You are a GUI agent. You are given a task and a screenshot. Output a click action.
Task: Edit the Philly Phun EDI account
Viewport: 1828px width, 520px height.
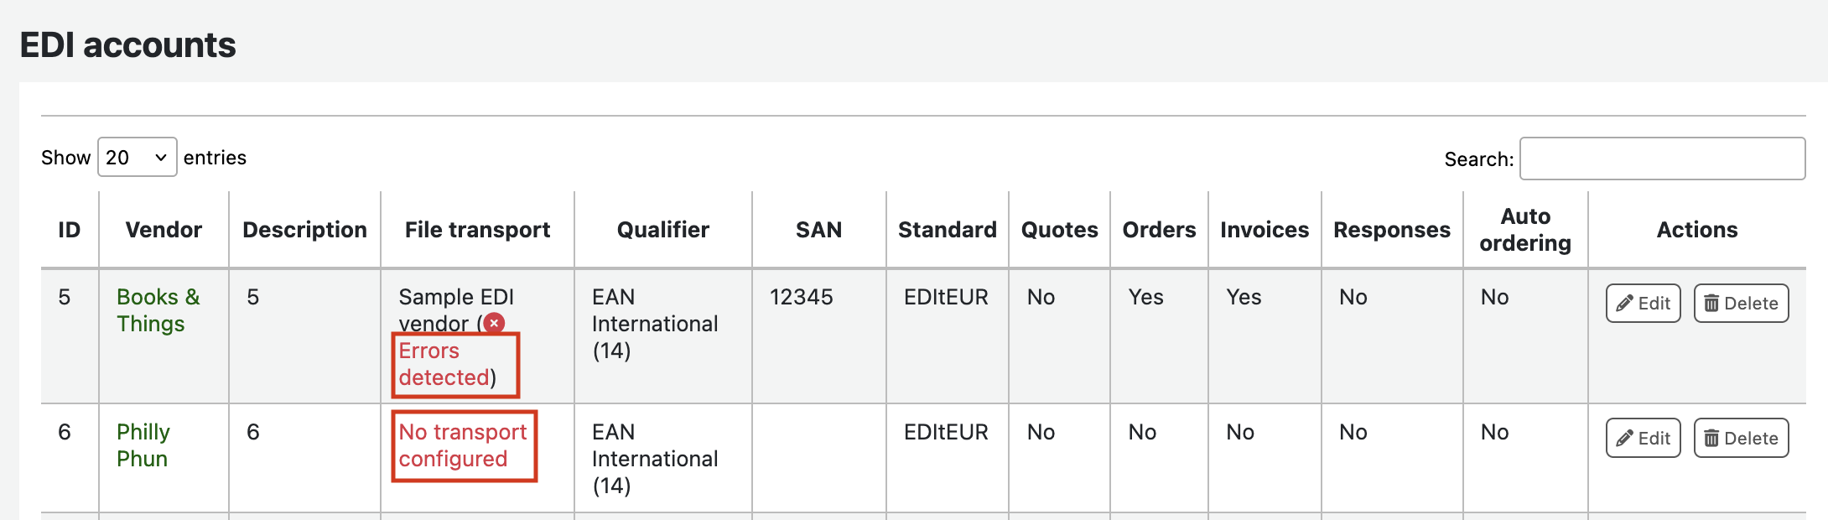(1643, 439)
